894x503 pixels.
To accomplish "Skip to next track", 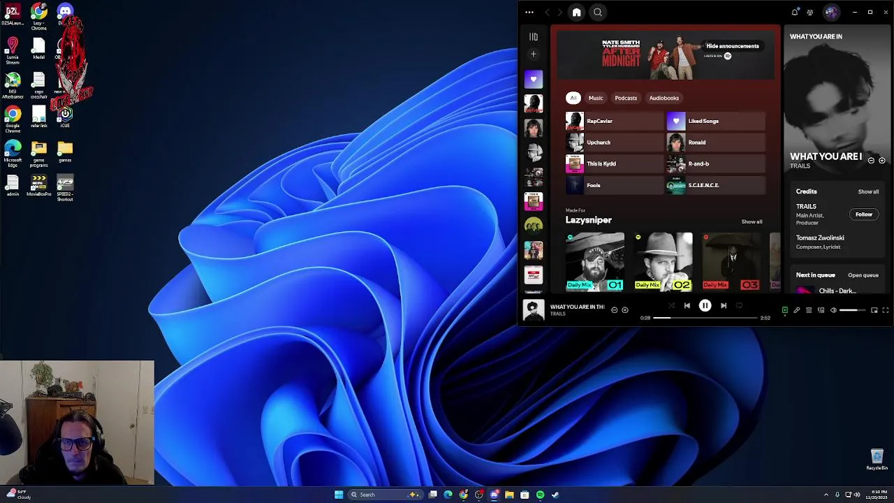I will [x=723, y=305].
